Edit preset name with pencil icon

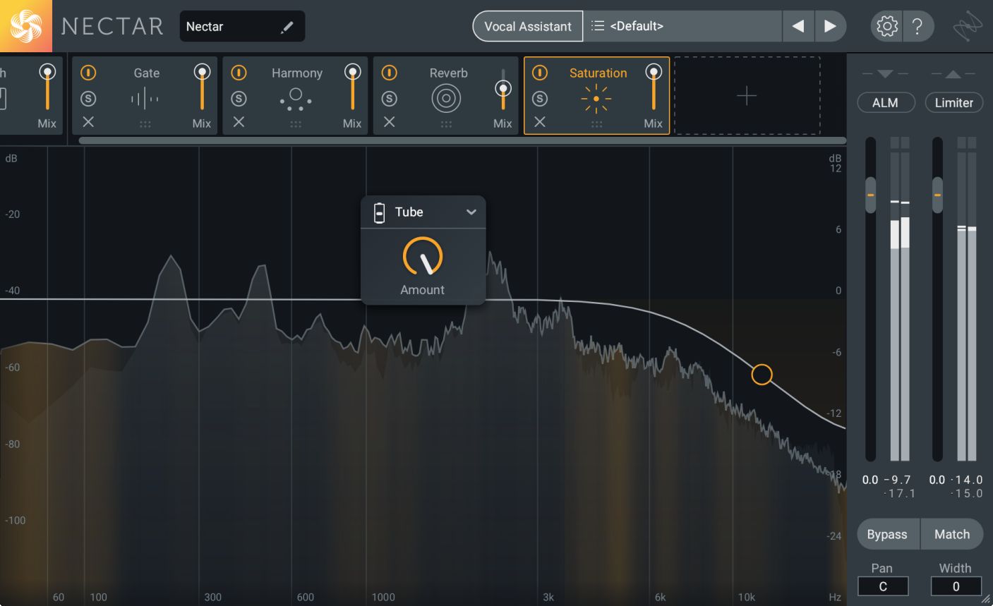click(x=287, y=27)
